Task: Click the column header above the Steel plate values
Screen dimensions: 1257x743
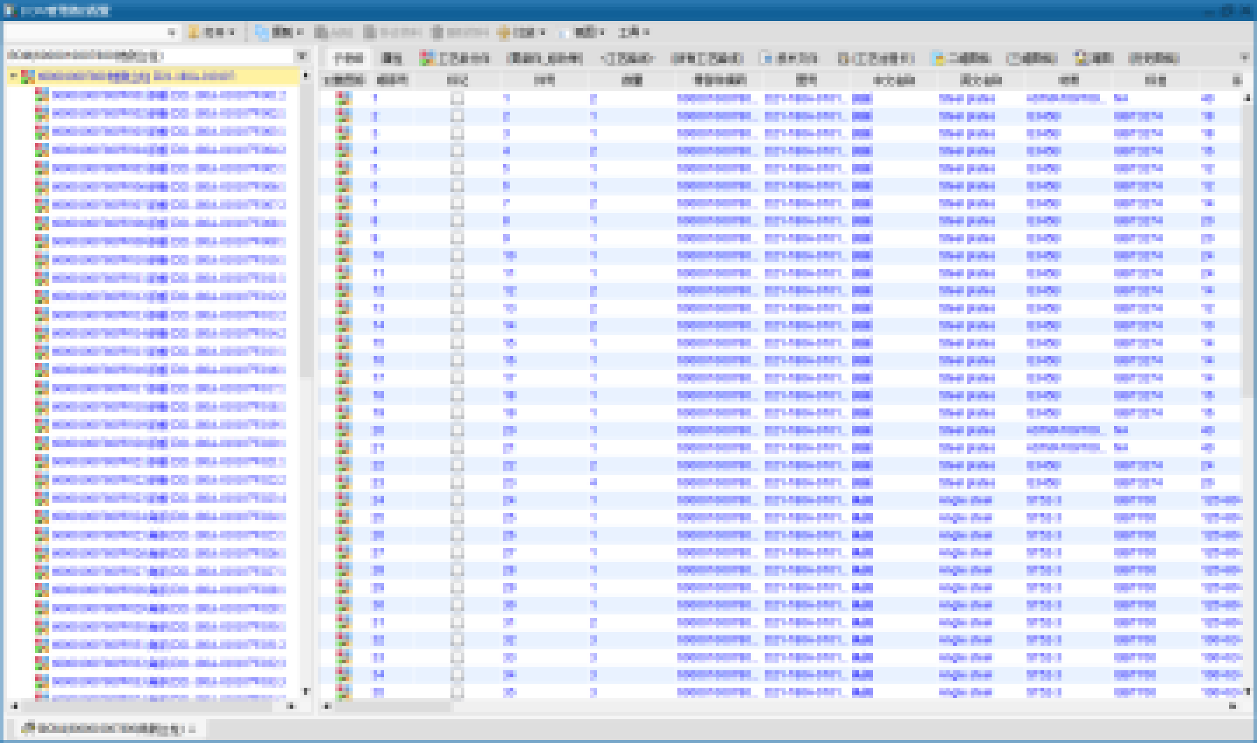Action: [980, 80]
